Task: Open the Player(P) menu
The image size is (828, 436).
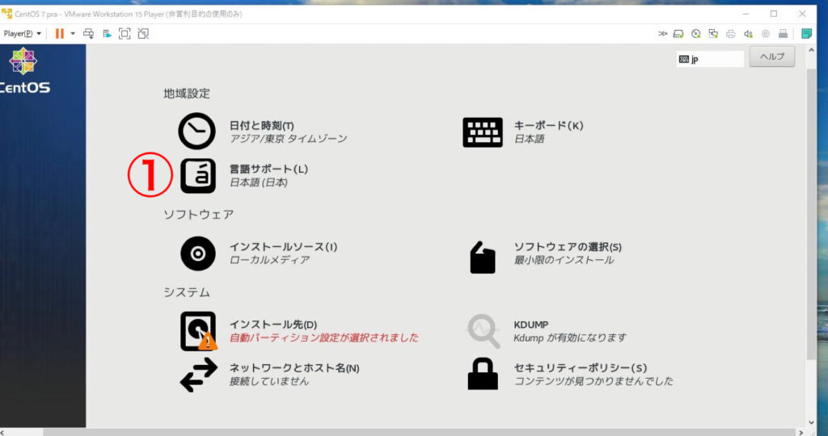Action: [x=22, y=33]
